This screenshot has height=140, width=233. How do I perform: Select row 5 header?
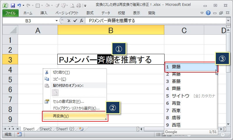pyautogui.click(x=10, y=79)
